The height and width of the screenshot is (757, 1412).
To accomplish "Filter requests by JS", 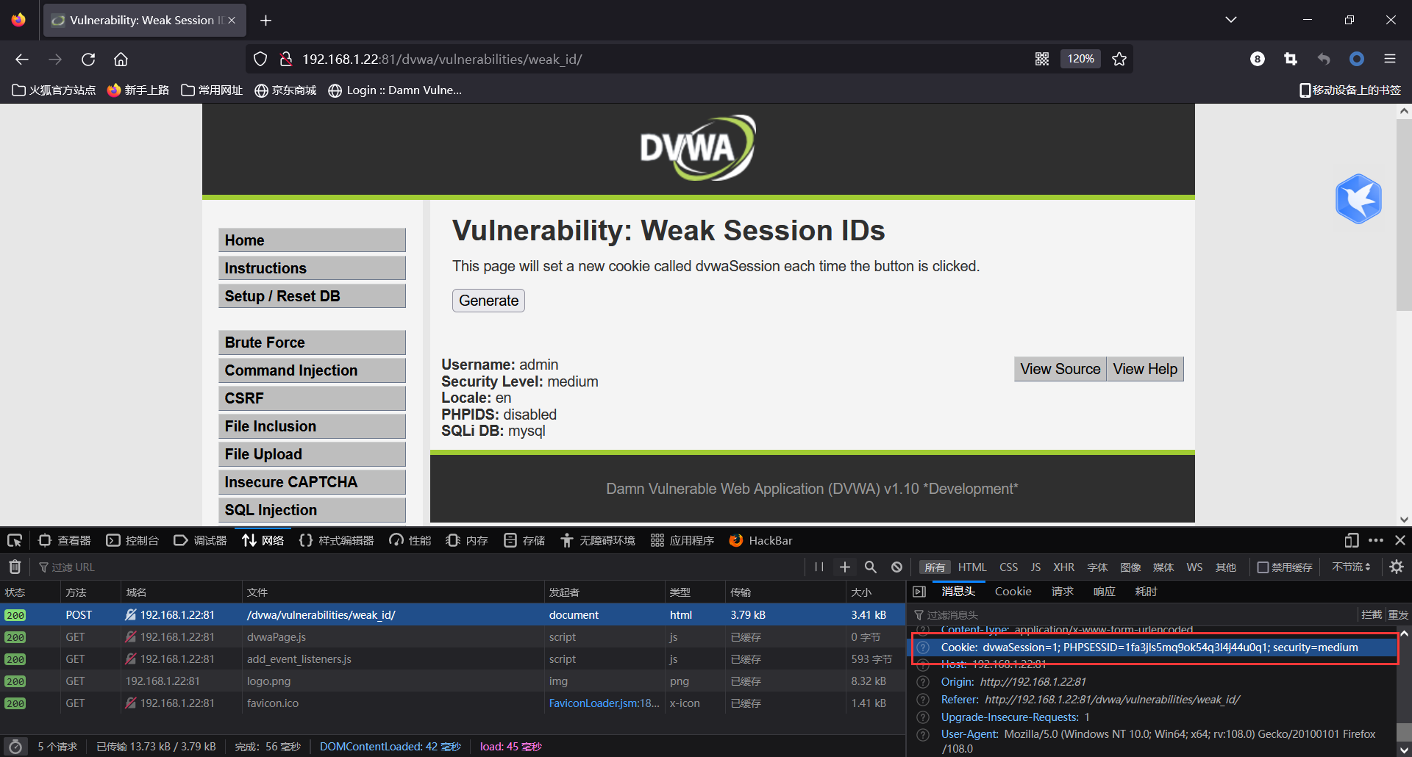I will pyautogui.click(x=1035, y=567).
